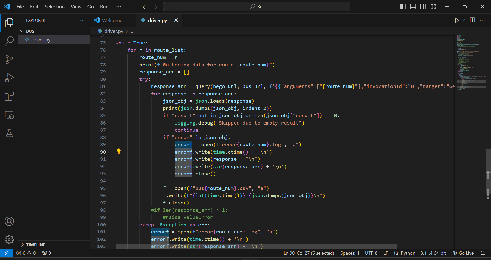Run the Python file with play button
Image resolution: width=491 pixels, height=260 pixels.
click(457, 20)
